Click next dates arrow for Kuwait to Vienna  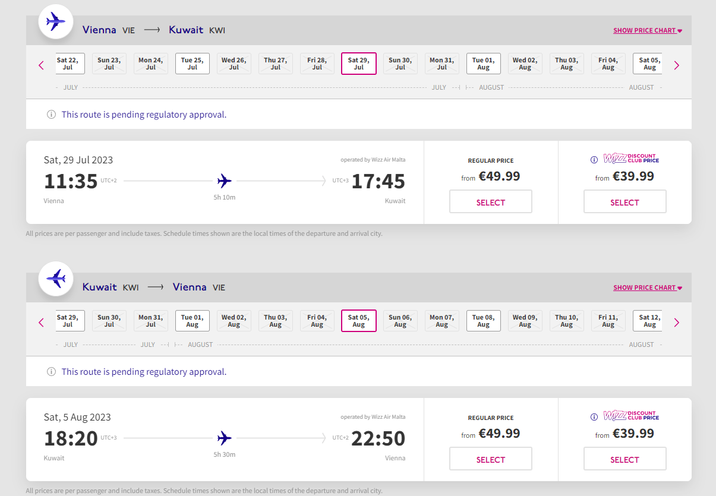click(676, 323)
